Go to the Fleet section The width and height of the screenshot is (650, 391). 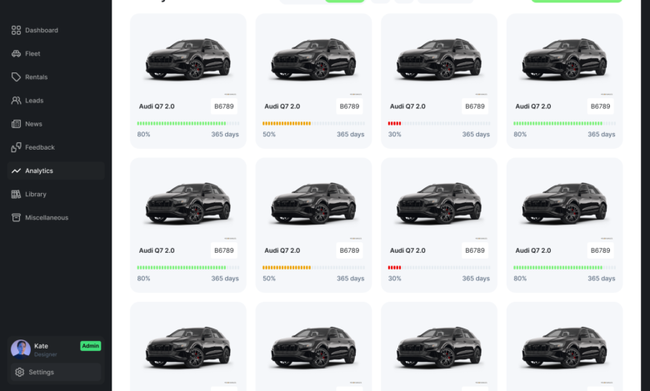[32, 54]
